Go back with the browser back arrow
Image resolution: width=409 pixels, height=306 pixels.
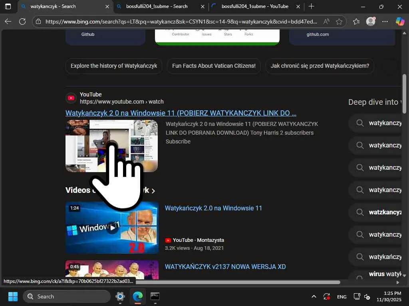(x=8, y=22)
